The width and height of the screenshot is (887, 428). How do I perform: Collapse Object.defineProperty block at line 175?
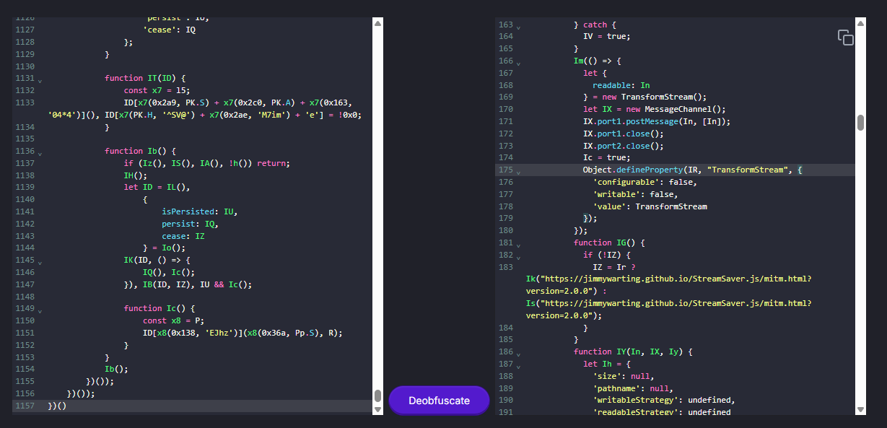tap(518, 171)
